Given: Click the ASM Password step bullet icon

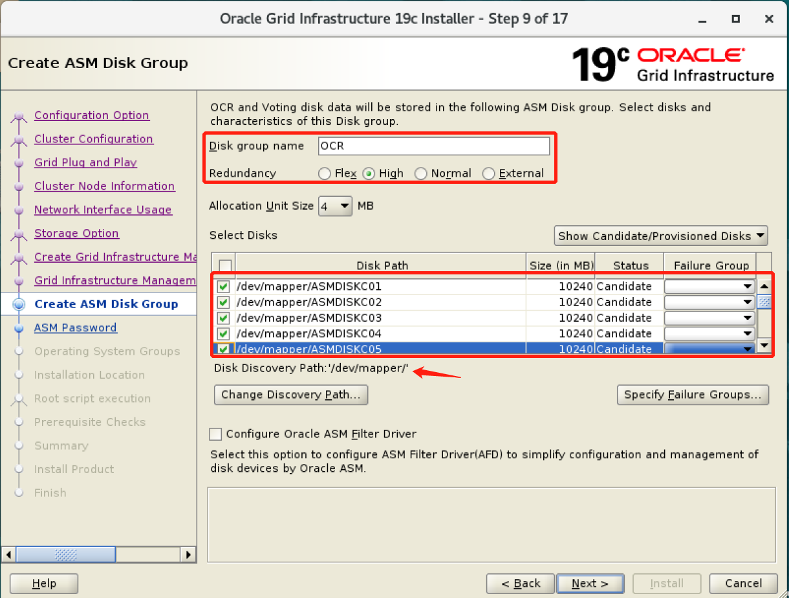Looking at the screenshot, I should coord(19,328).
